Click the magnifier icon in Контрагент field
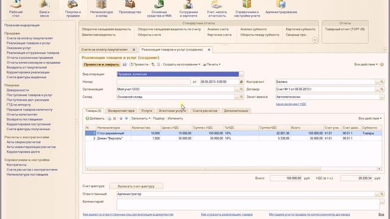Screen dimensions: 390x219 point(382,82)
